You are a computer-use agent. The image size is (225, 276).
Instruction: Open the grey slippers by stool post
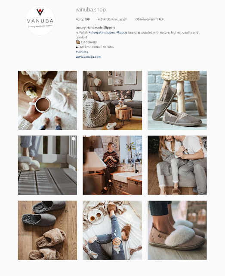[x=177, y=100]
